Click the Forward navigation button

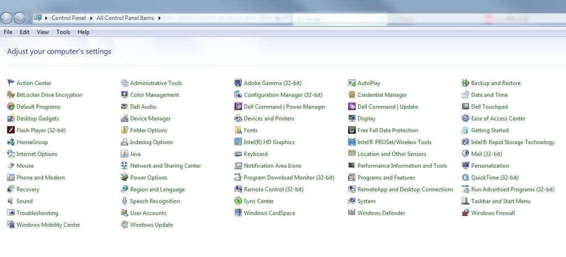19,18
